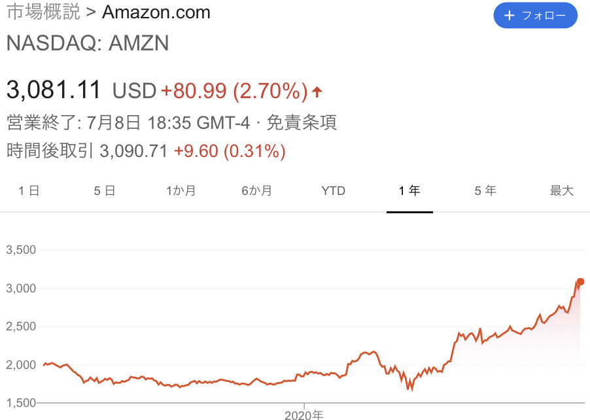Viewport: 590px width, 420px height.
Task: Click the 3,081.11 current price
Action: point(54,90)
